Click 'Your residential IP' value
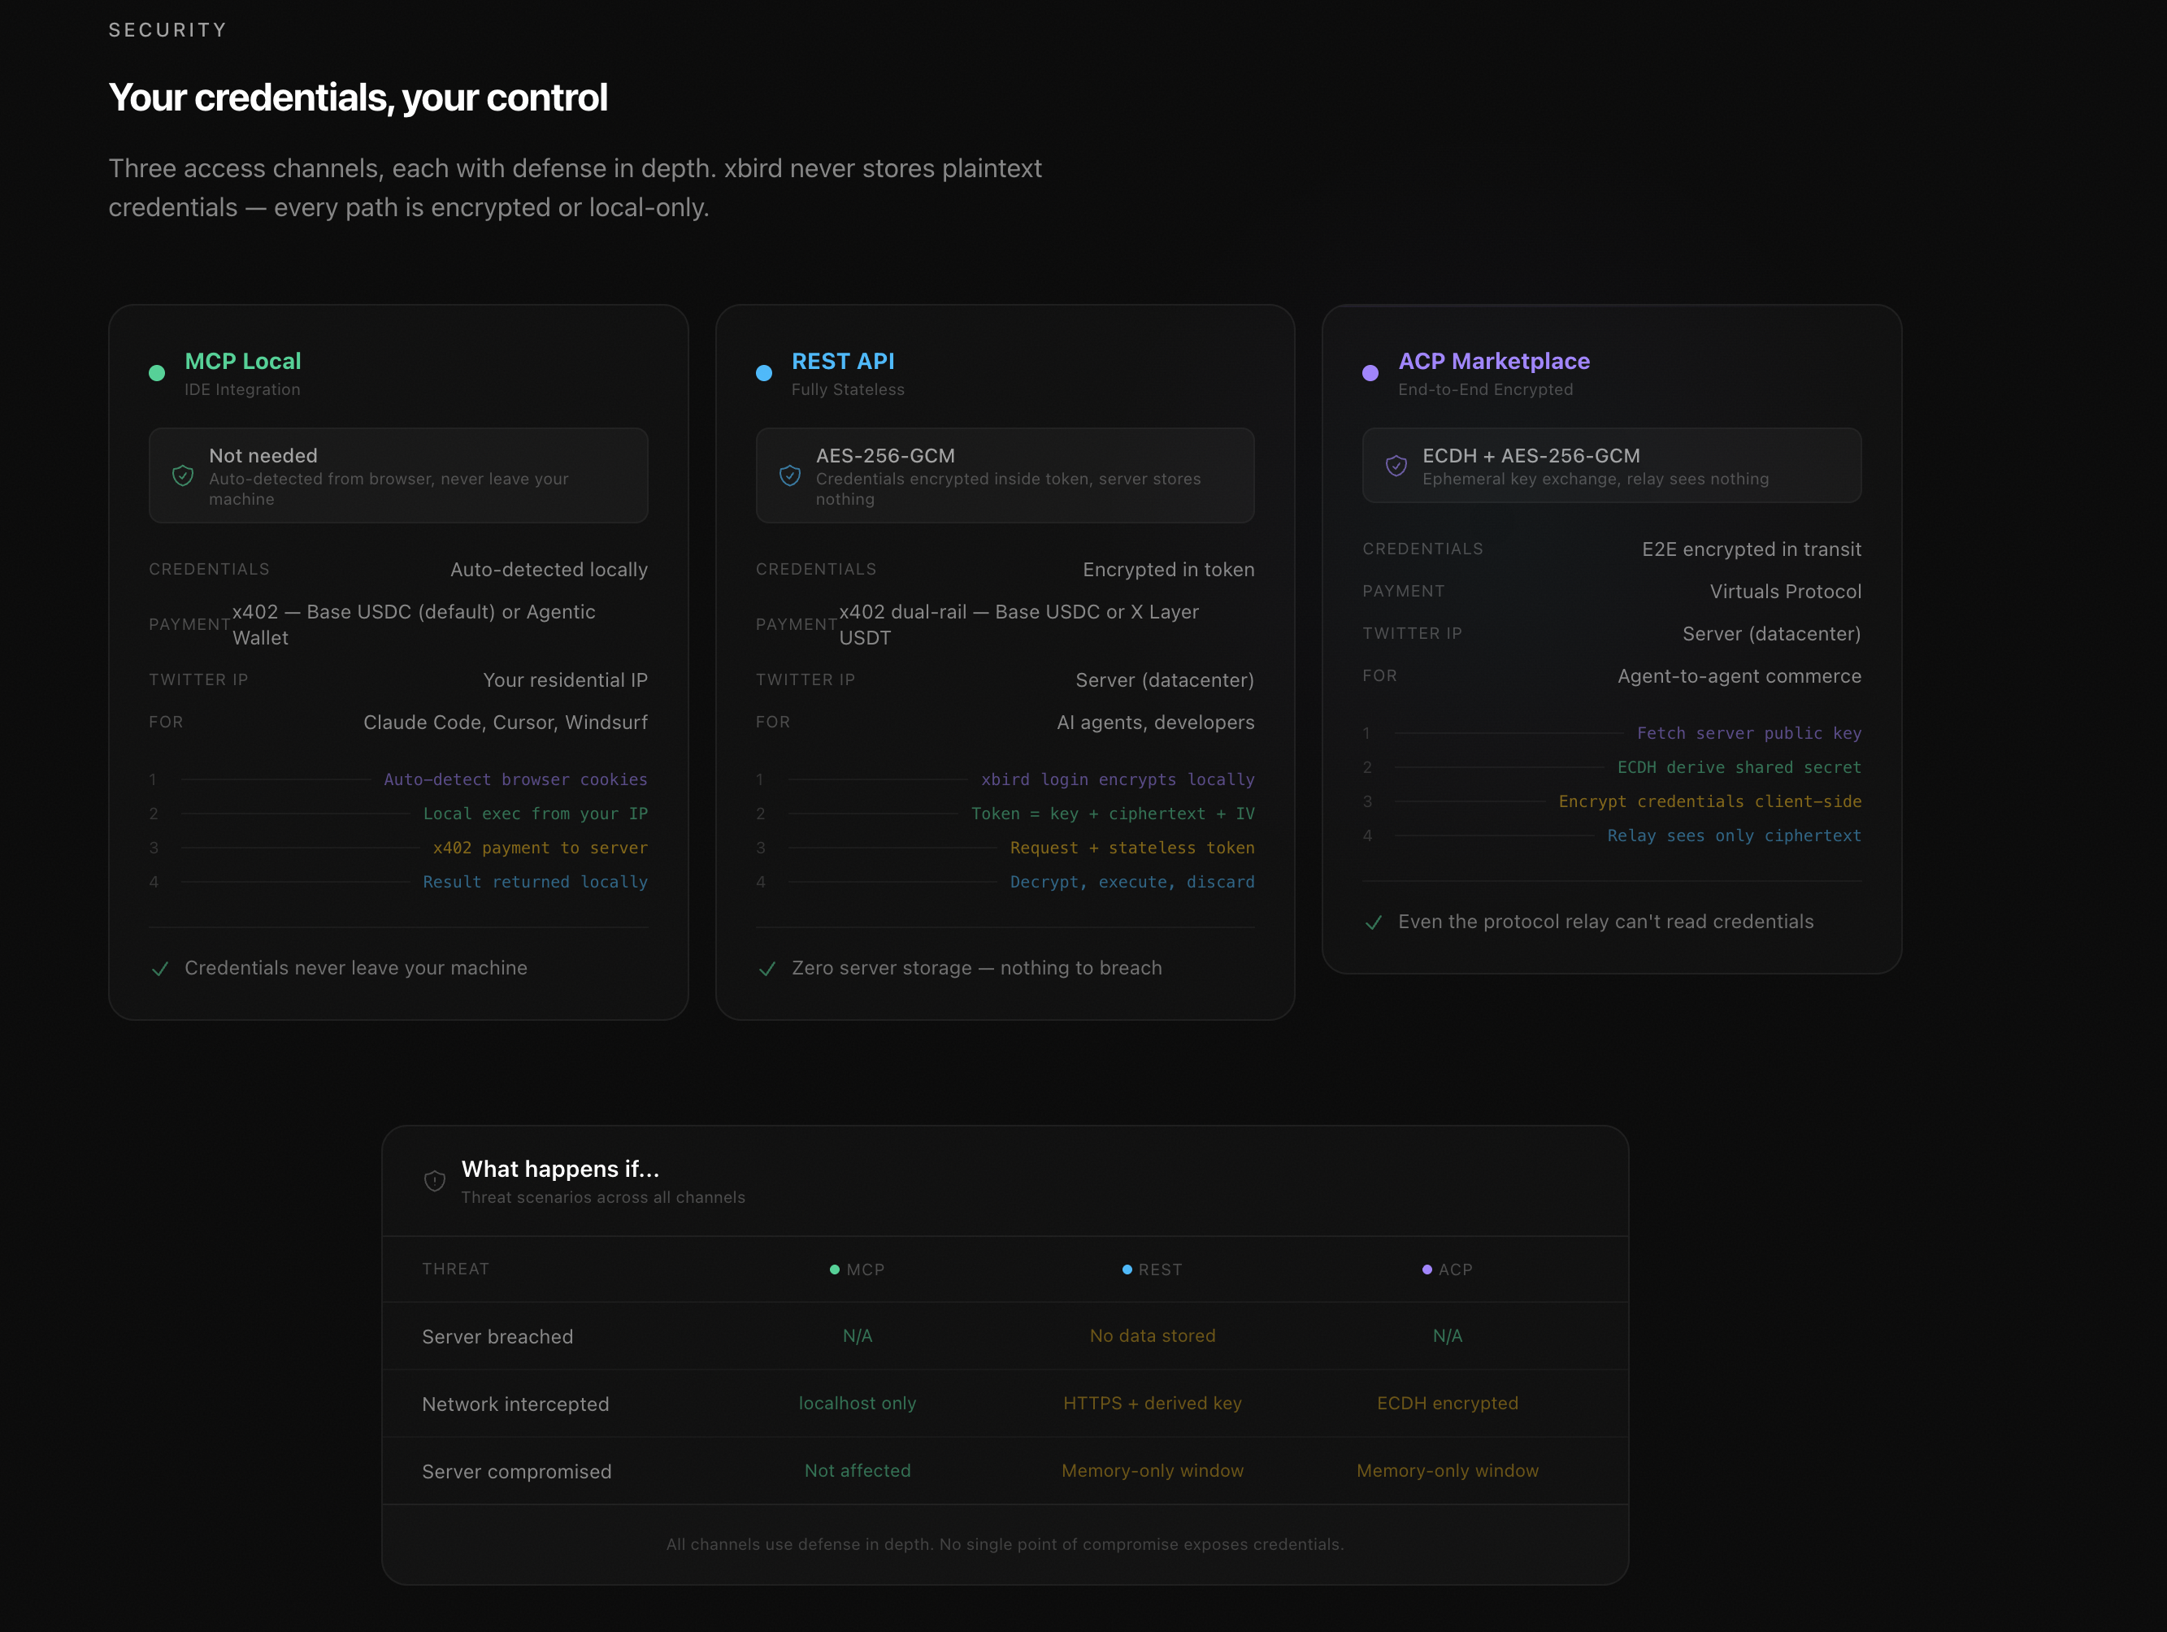 (x=565, y=681)
